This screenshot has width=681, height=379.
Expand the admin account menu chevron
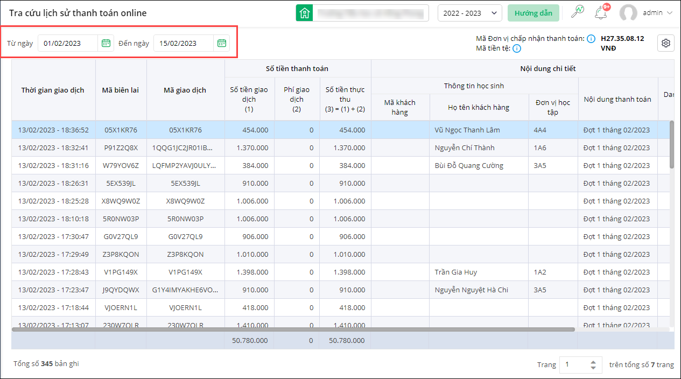(670, 13)
